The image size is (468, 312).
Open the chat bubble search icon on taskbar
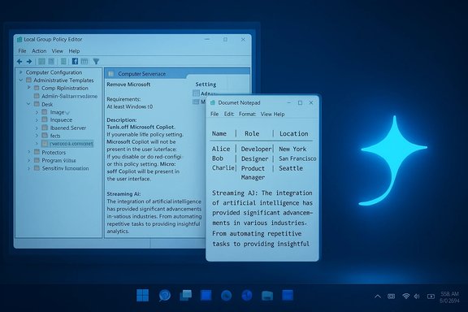click(164, 295)
